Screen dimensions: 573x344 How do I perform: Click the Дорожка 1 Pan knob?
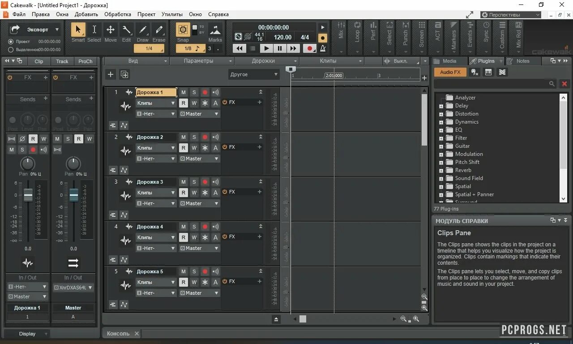click(28, 163)
